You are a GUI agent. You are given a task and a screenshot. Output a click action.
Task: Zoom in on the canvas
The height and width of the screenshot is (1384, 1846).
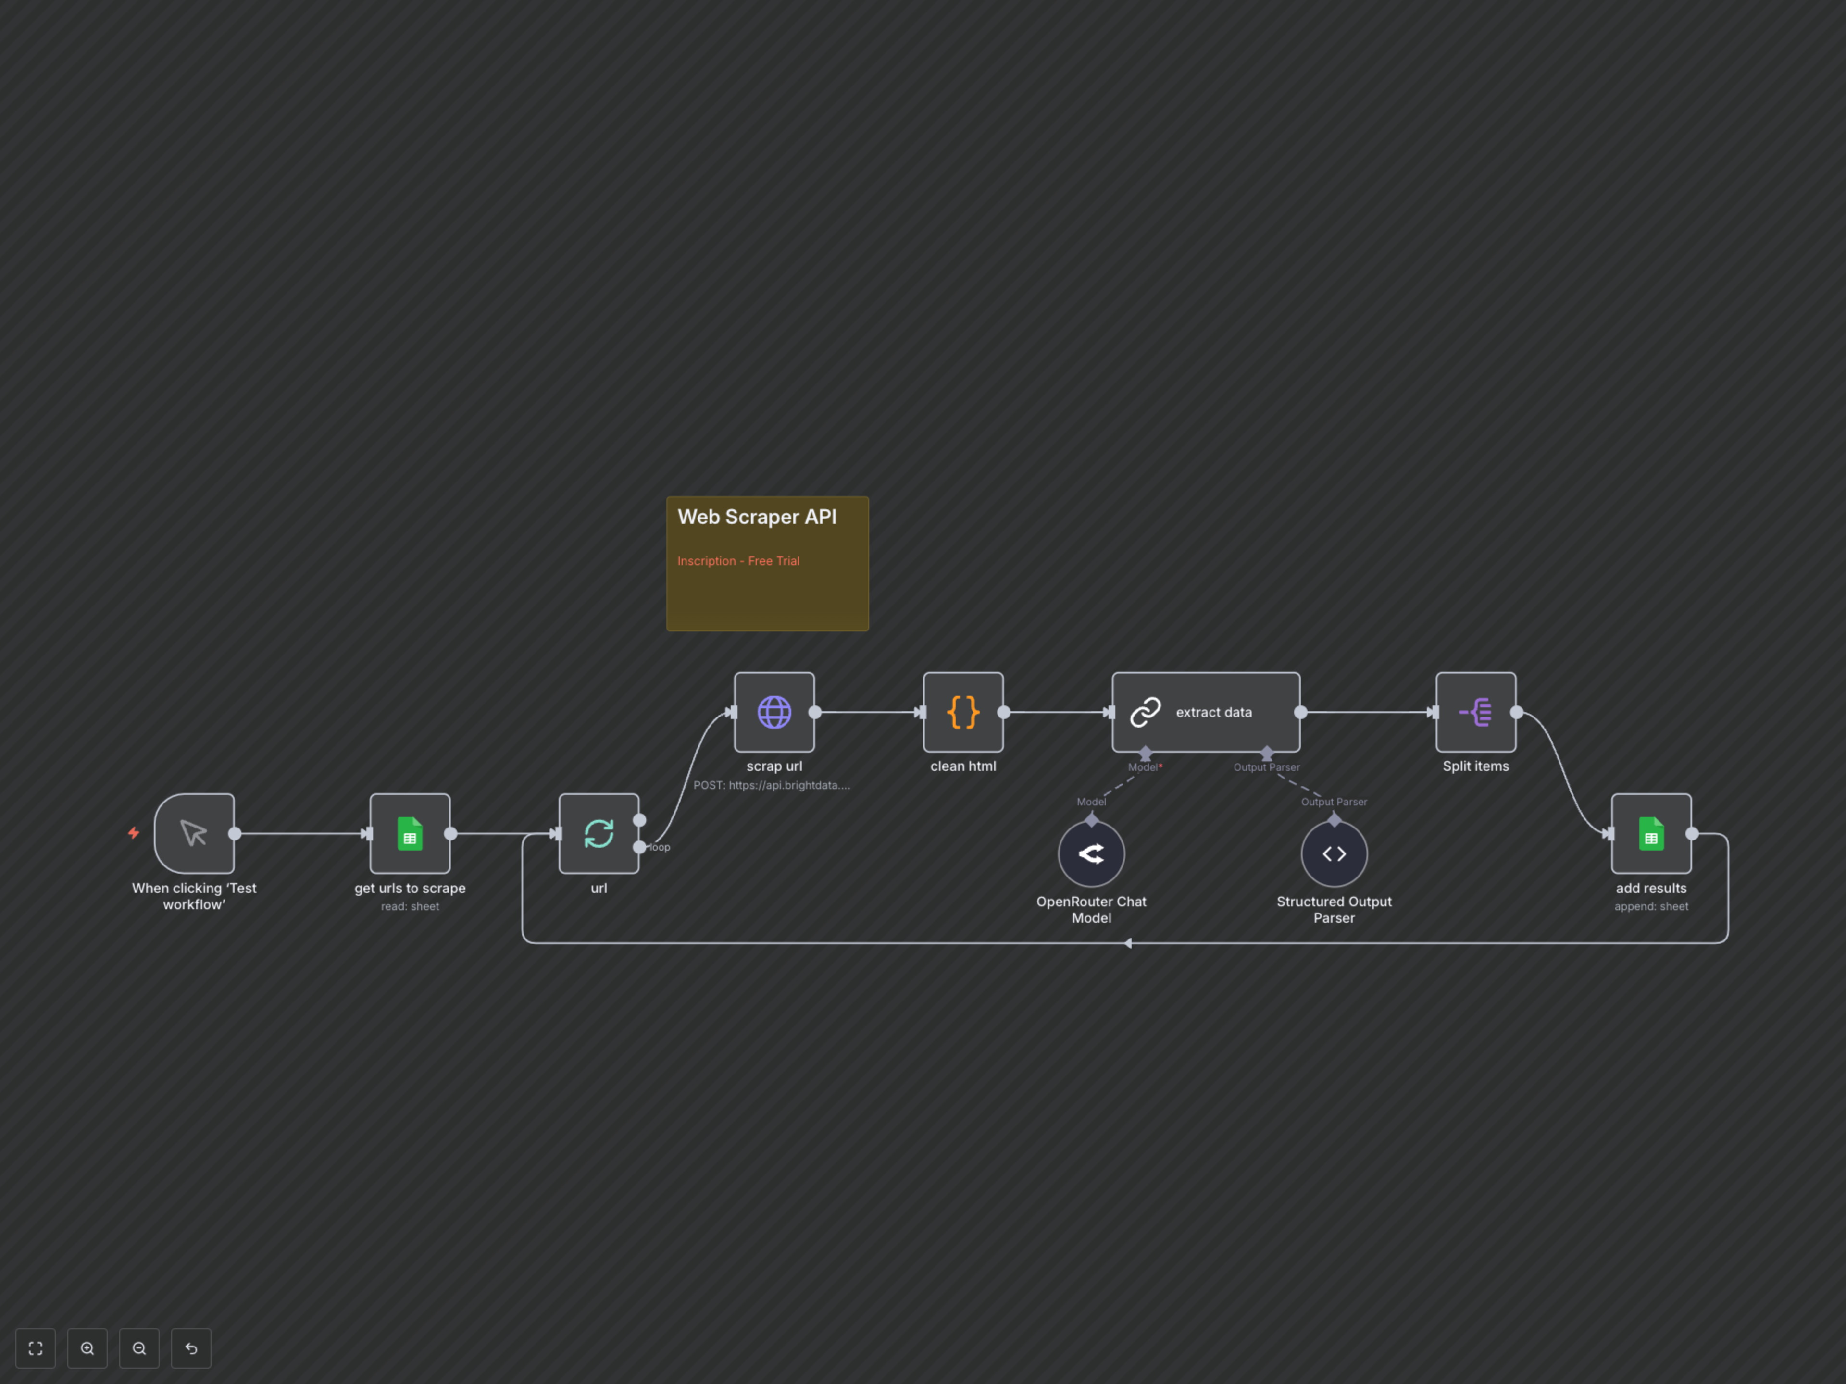(x=87, y=1348)
